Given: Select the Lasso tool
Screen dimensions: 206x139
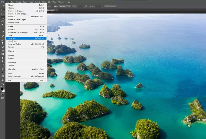Looking at the screenshot, I should pos(3,21).
